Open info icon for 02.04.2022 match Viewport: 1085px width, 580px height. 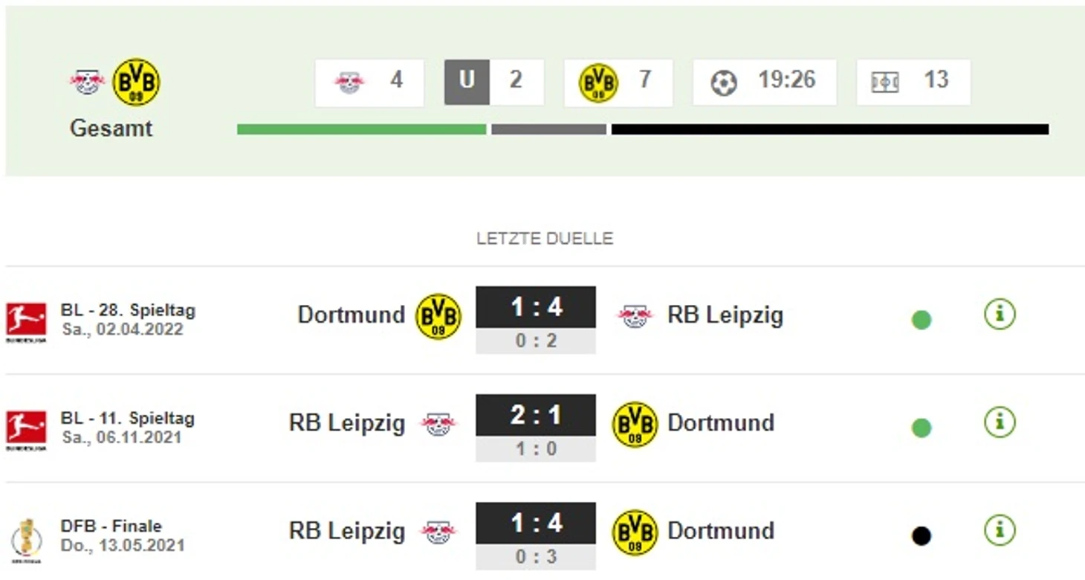(x=1000, y=315)
